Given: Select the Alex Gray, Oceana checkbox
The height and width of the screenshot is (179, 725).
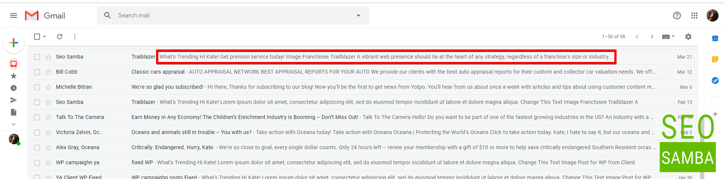Looking at the screenshot, I should [37, 147].
